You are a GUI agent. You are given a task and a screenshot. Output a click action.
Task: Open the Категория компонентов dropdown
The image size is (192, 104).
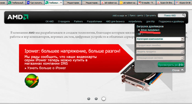coord(160,39)
